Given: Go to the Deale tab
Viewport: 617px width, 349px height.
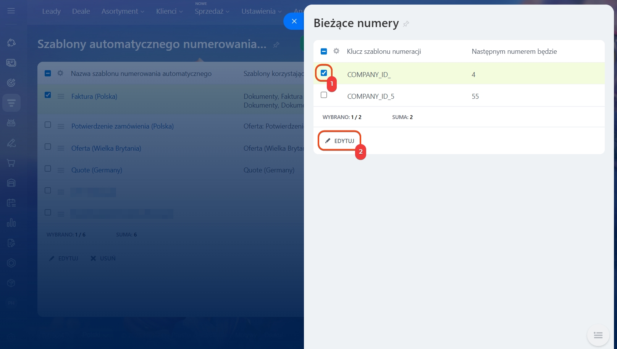Looking at the screenshot, I should (81, 11).
